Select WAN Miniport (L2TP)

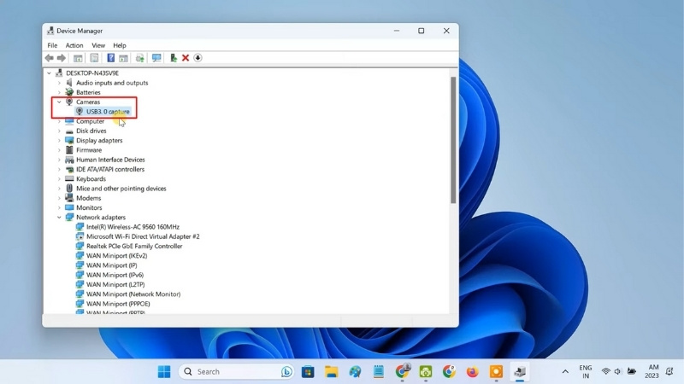(x=115, y=284)
